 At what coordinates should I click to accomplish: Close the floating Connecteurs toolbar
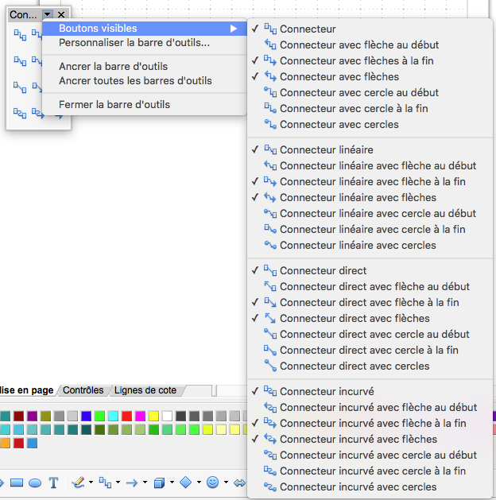(x=61, y=14)
